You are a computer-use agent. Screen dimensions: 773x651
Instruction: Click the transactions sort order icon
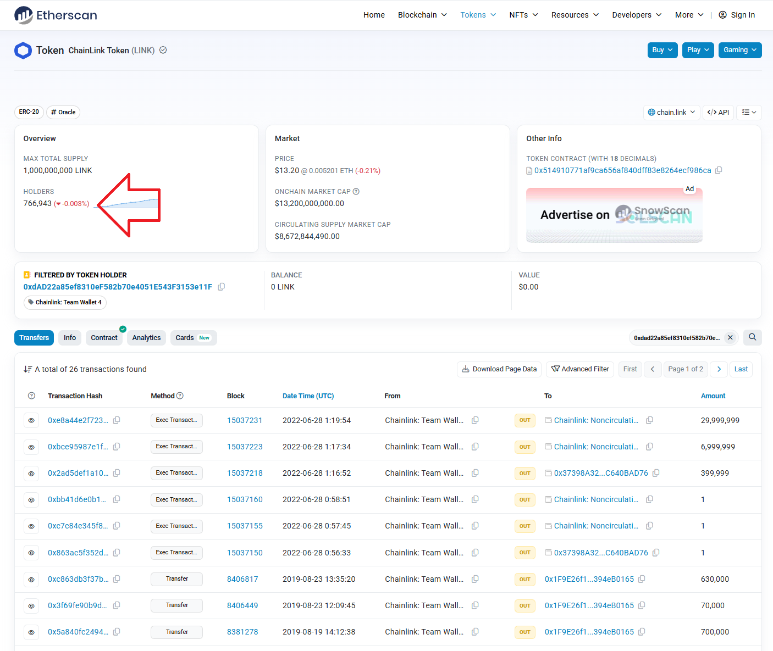click(28, 369)
